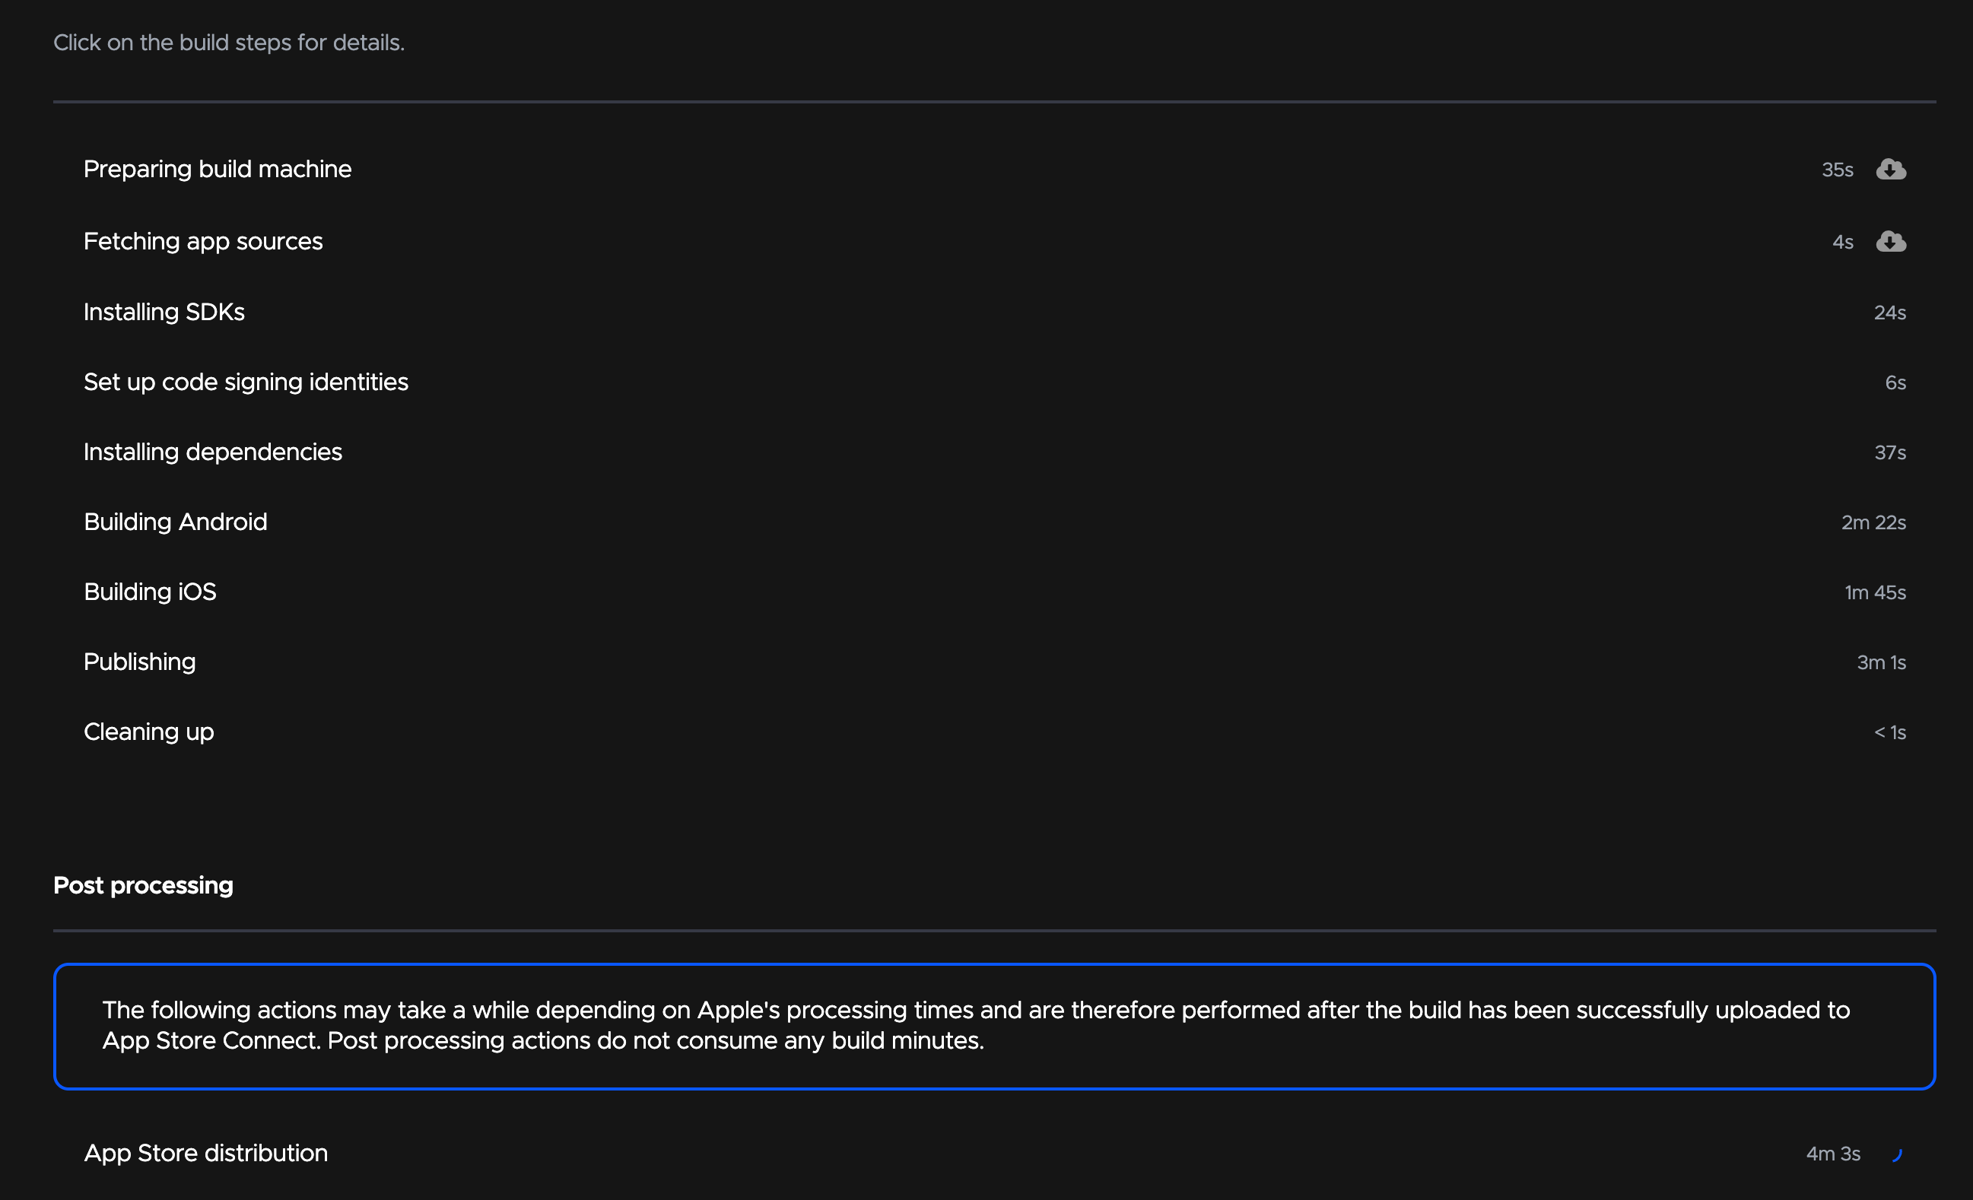Click the App Store distribution spinner icon

pyautogui.click(x=1896, y=1154)
